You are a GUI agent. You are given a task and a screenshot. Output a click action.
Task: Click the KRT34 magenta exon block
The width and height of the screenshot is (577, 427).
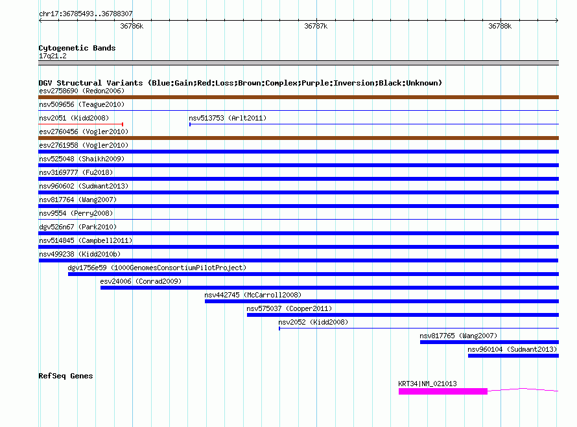[x=442, y=391]
